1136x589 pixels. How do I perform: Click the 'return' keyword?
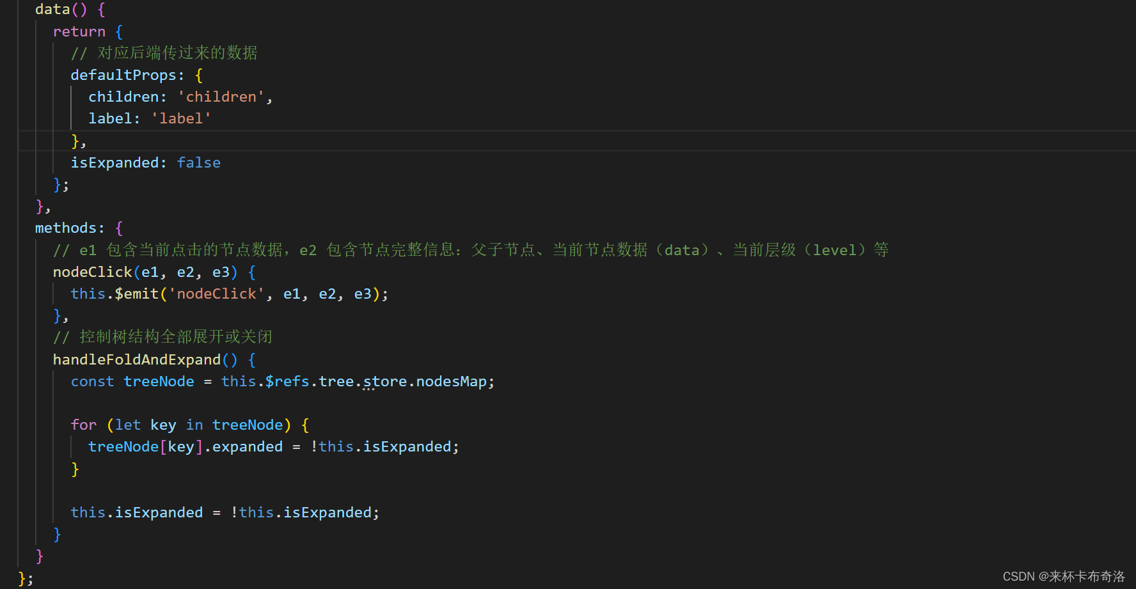(79, 31)
